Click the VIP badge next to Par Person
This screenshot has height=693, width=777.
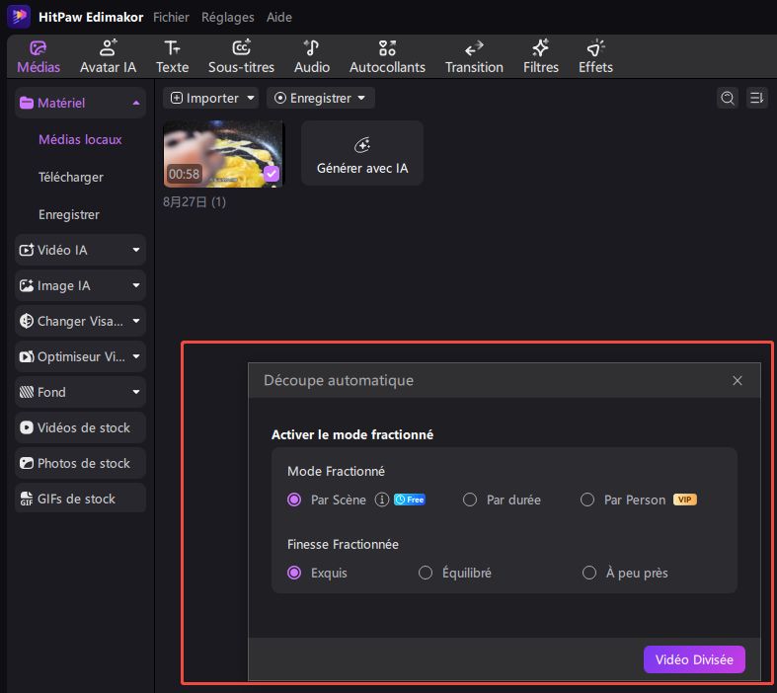click(685, 500)
